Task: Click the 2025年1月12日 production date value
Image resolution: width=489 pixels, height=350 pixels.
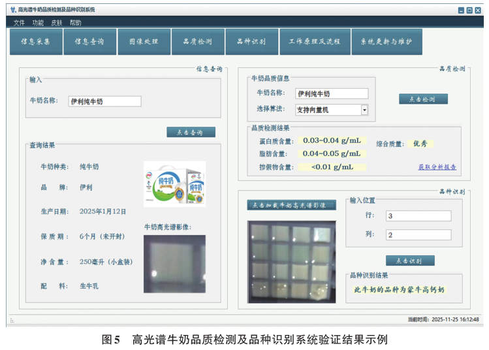Action: coord(103,212)
